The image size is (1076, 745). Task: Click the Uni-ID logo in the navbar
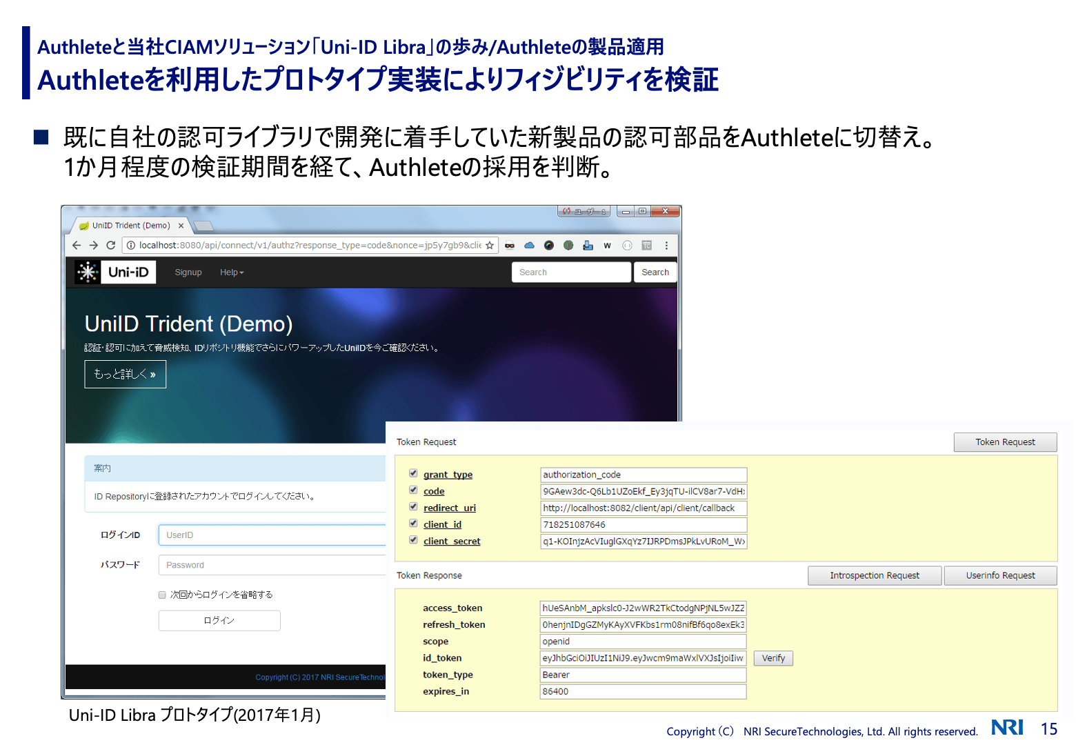116,272
